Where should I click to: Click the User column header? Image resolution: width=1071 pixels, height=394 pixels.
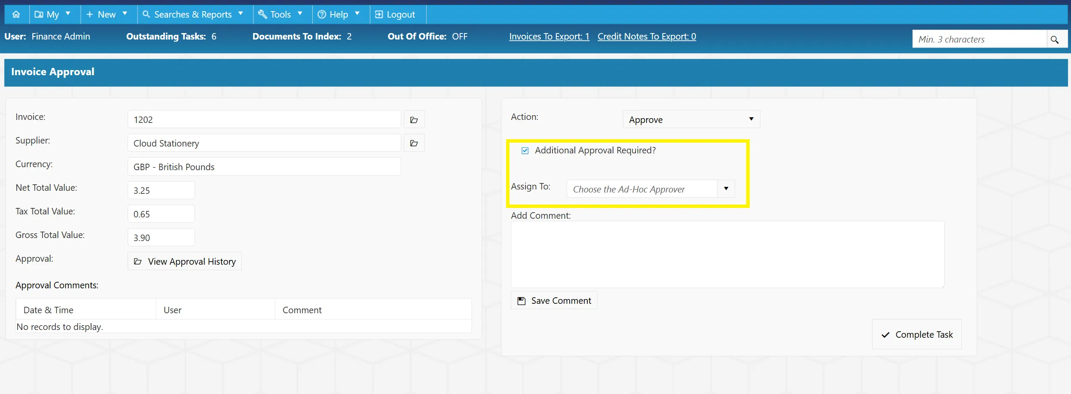(216, 310)
